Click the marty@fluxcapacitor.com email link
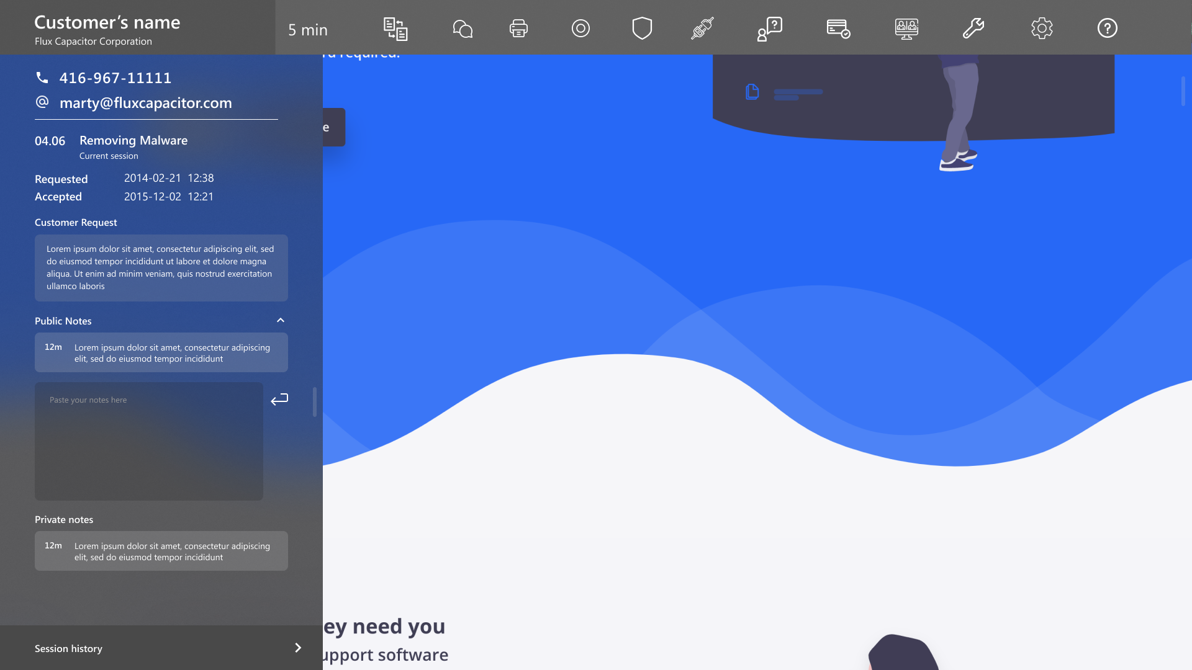 145,103
